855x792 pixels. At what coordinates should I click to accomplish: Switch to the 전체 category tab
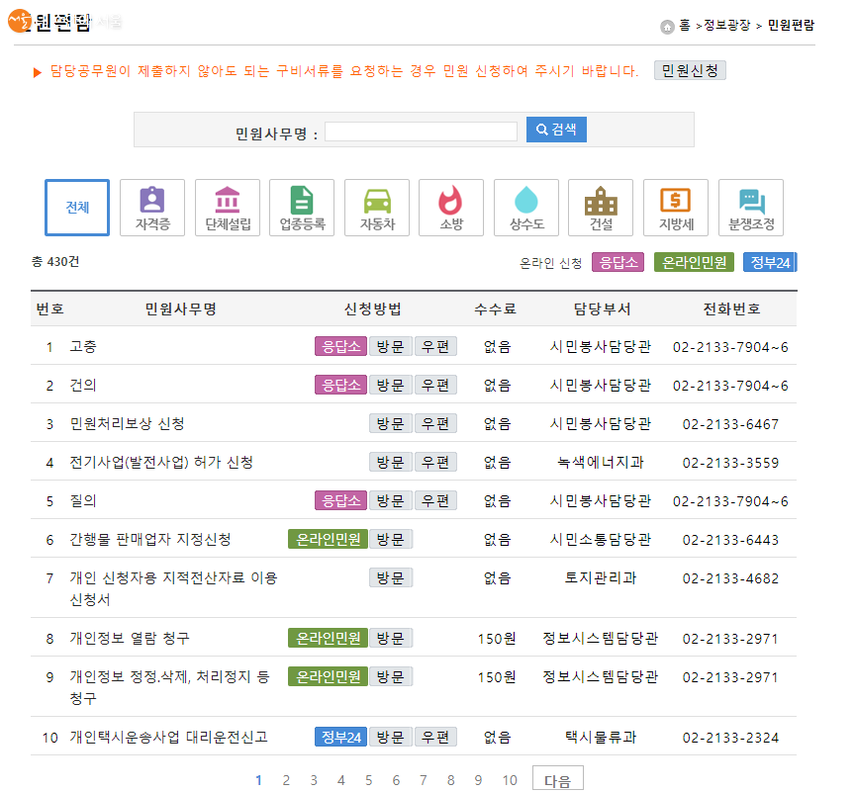[x=77, y=208]
